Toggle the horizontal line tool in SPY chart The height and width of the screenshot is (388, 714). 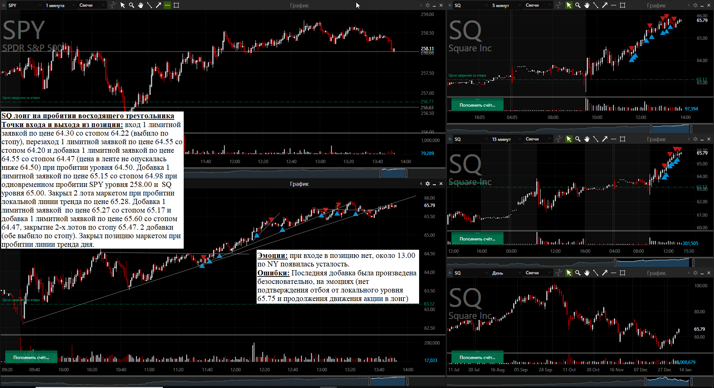point(167,5)
